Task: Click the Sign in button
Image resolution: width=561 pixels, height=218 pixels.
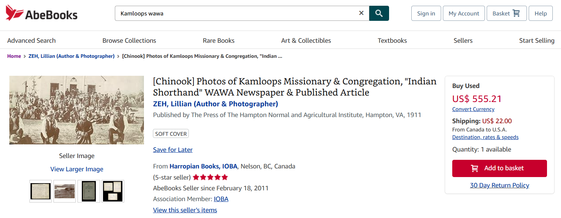Action: (426, 13)
